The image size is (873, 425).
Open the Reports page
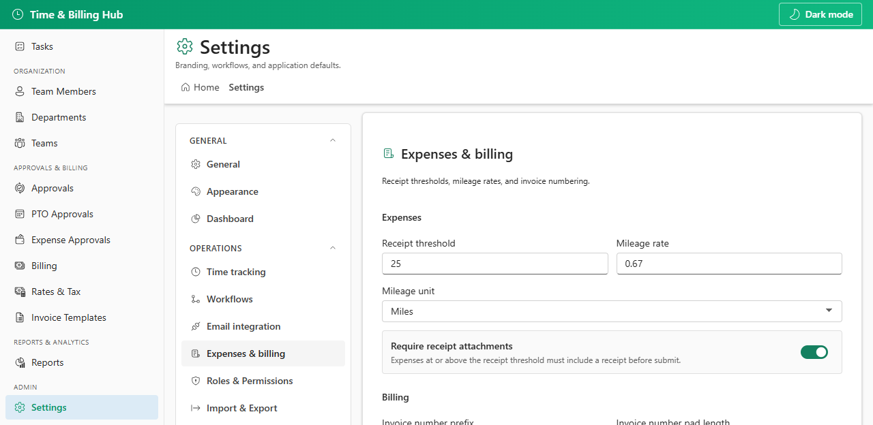(82, 362)
